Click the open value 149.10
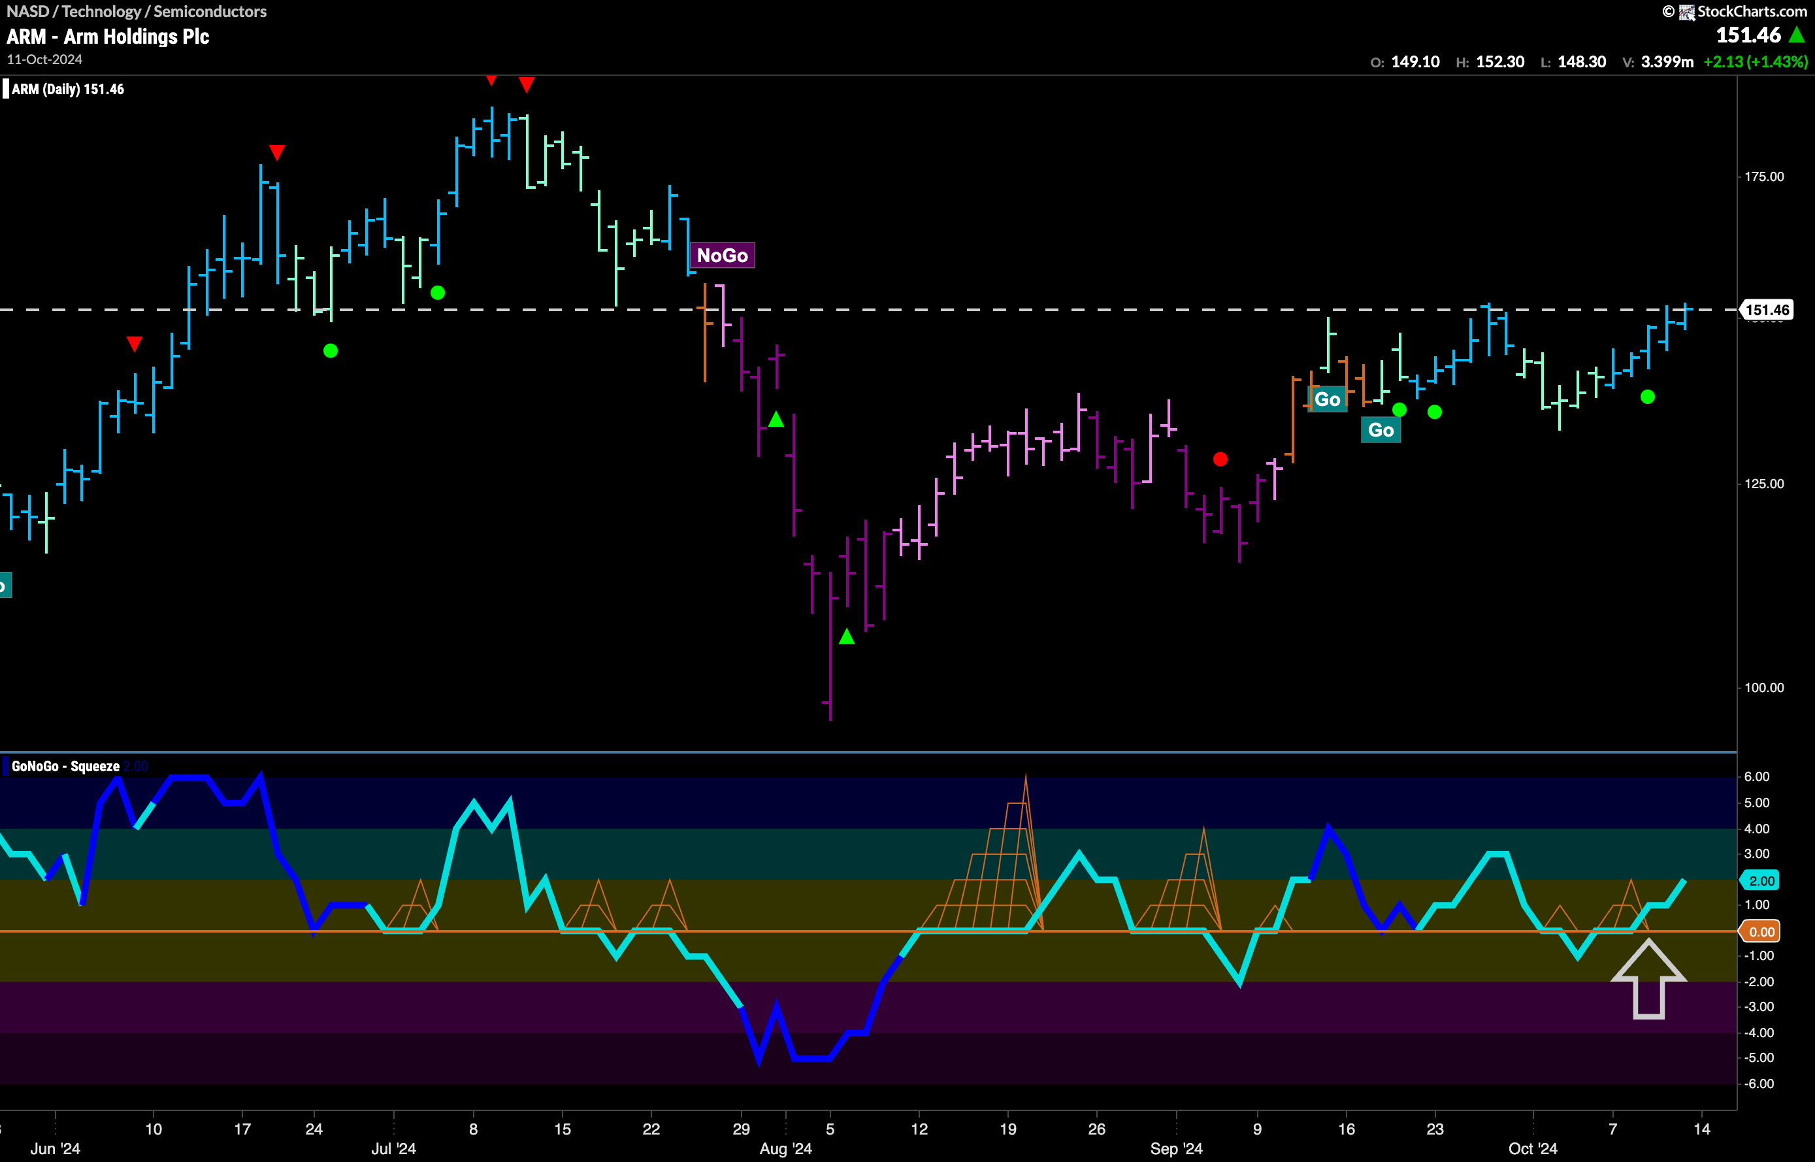The width and height of the screenshot is (1815, 1162). [1415, 62]
